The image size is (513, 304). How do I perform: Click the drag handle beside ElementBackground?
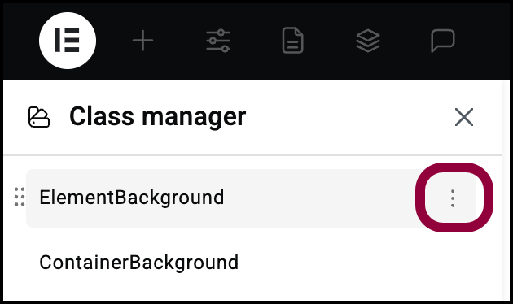click(x=20, y=197)
